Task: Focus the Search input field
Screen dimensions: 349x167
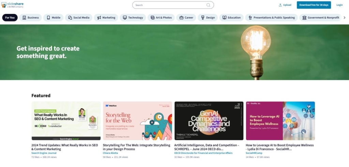Action: tap(173, 5)
